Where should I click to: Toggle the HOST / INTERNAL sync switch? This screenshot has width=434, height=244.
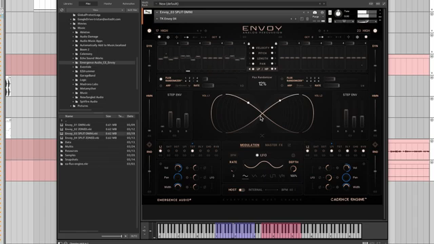click(241, 190)
